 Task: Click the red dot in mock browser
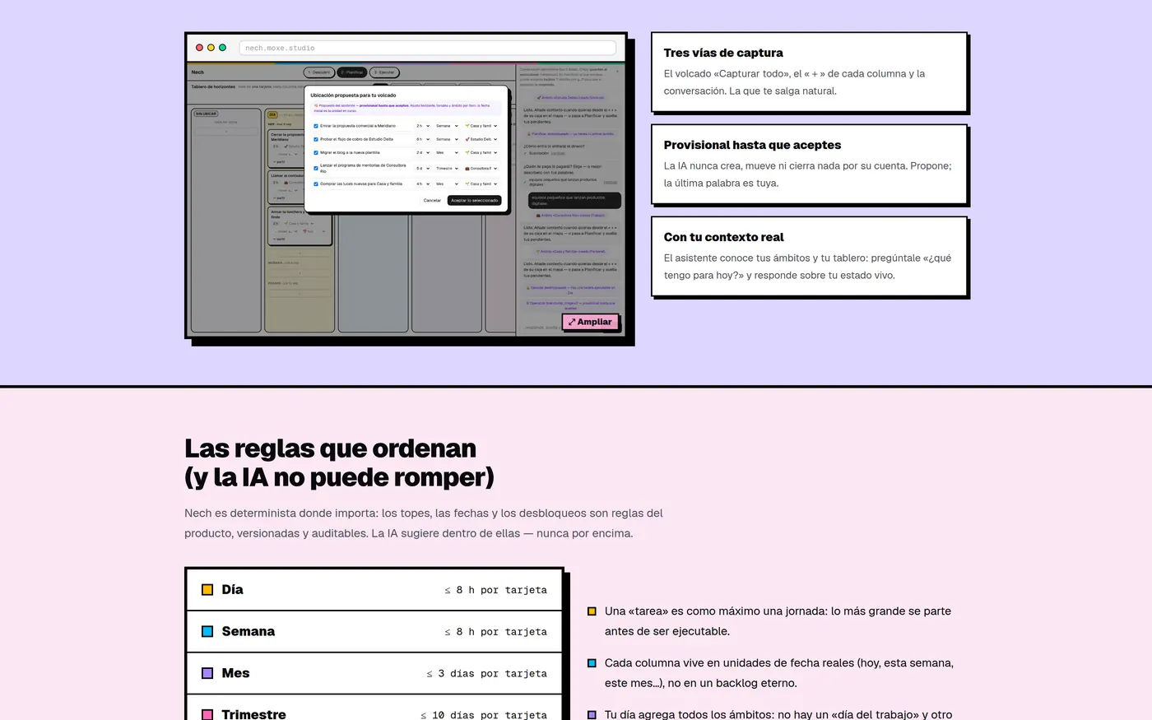coord(199,48)
